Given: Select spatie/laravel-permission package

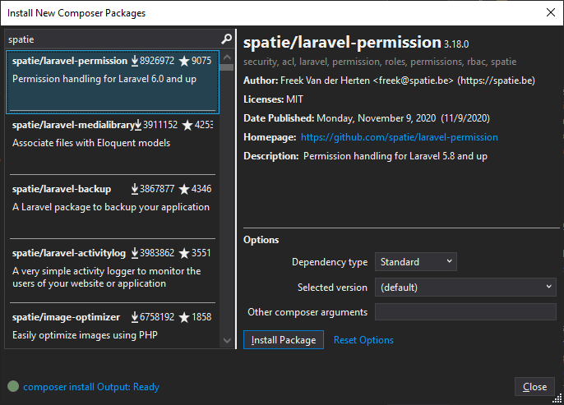Looking at the screenshot, I should (x=113, y=82).
